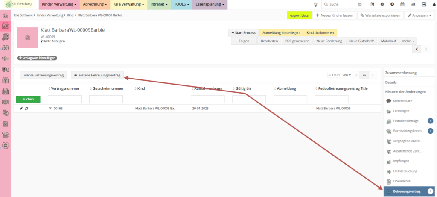
Task: Click 'Karte Anzeigen' link
Action: point(54,41)
